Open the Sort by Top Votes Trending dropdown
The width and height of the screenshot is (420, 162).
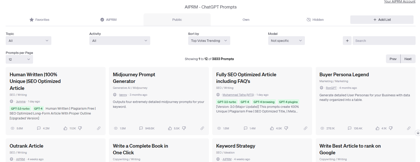click(209, 41)
